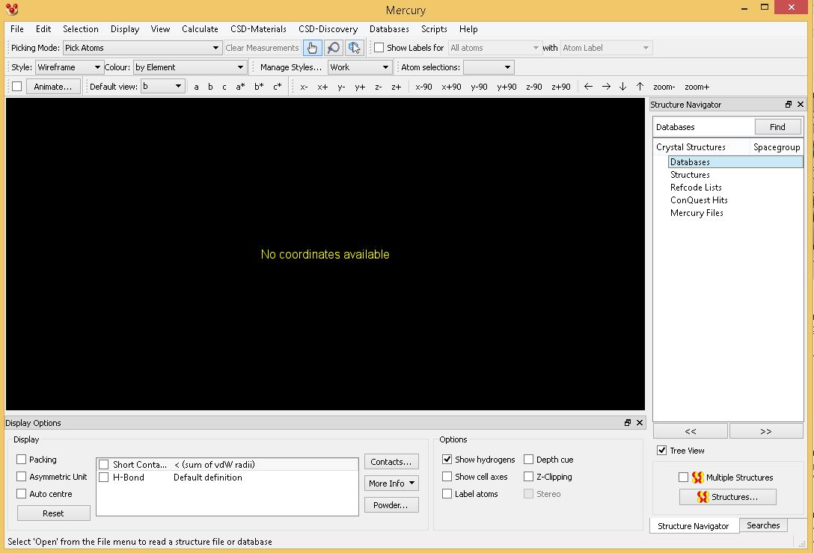Rotate by x-90 degrees
814x553 pixels.
click(x=423, y=87)
